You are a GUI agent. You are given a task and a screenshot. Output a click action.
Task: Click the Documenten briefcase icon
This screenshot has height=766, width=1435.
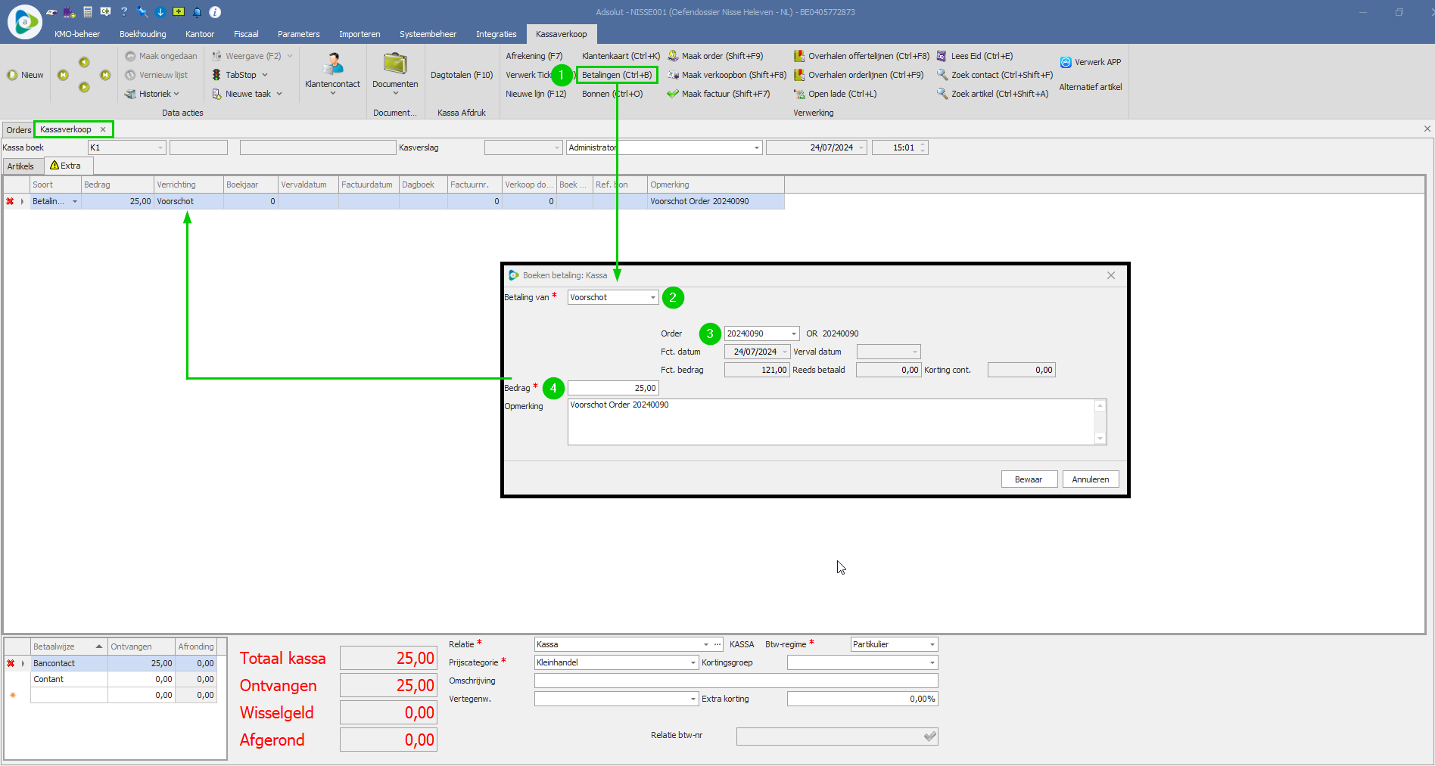(x=395, y=64)
